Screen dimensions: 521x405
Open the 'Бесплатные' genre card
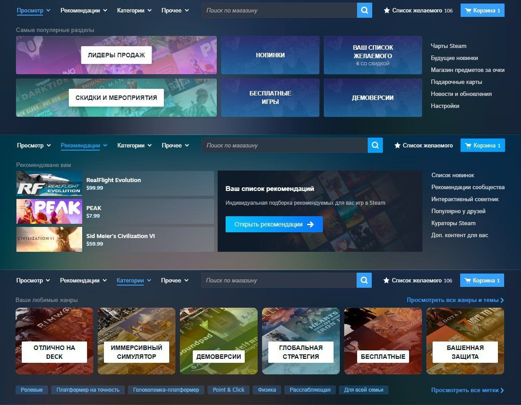383,341
